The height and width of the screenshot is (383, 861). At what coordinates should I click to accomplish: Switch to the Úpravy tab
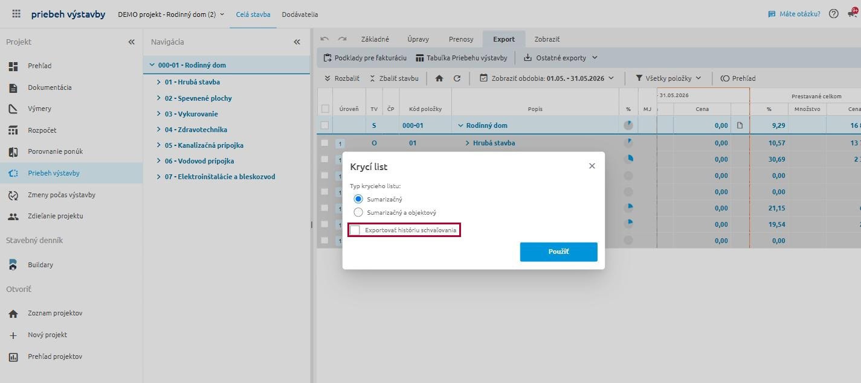pos(418,39)
